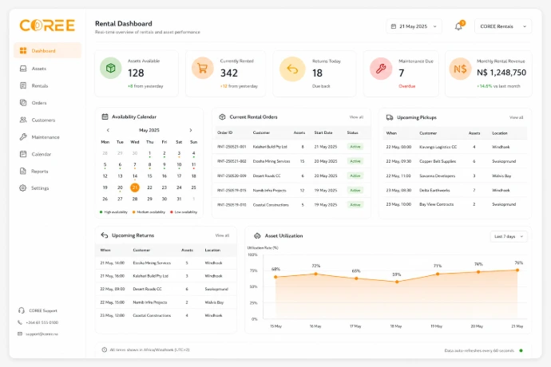Image resolution: width=551 pixels, height=367 pixels.
Task: Click Bay View Contracts pickup row
Action: pos(454,204)
